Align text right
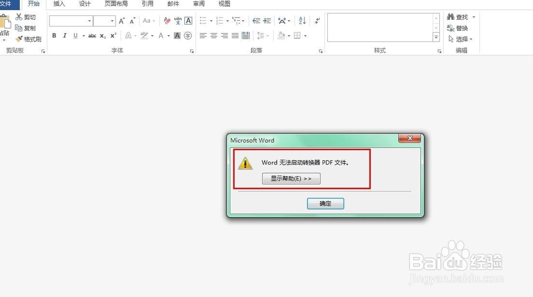The width and height of the screenshot is (533, 297). click(224, 36)
